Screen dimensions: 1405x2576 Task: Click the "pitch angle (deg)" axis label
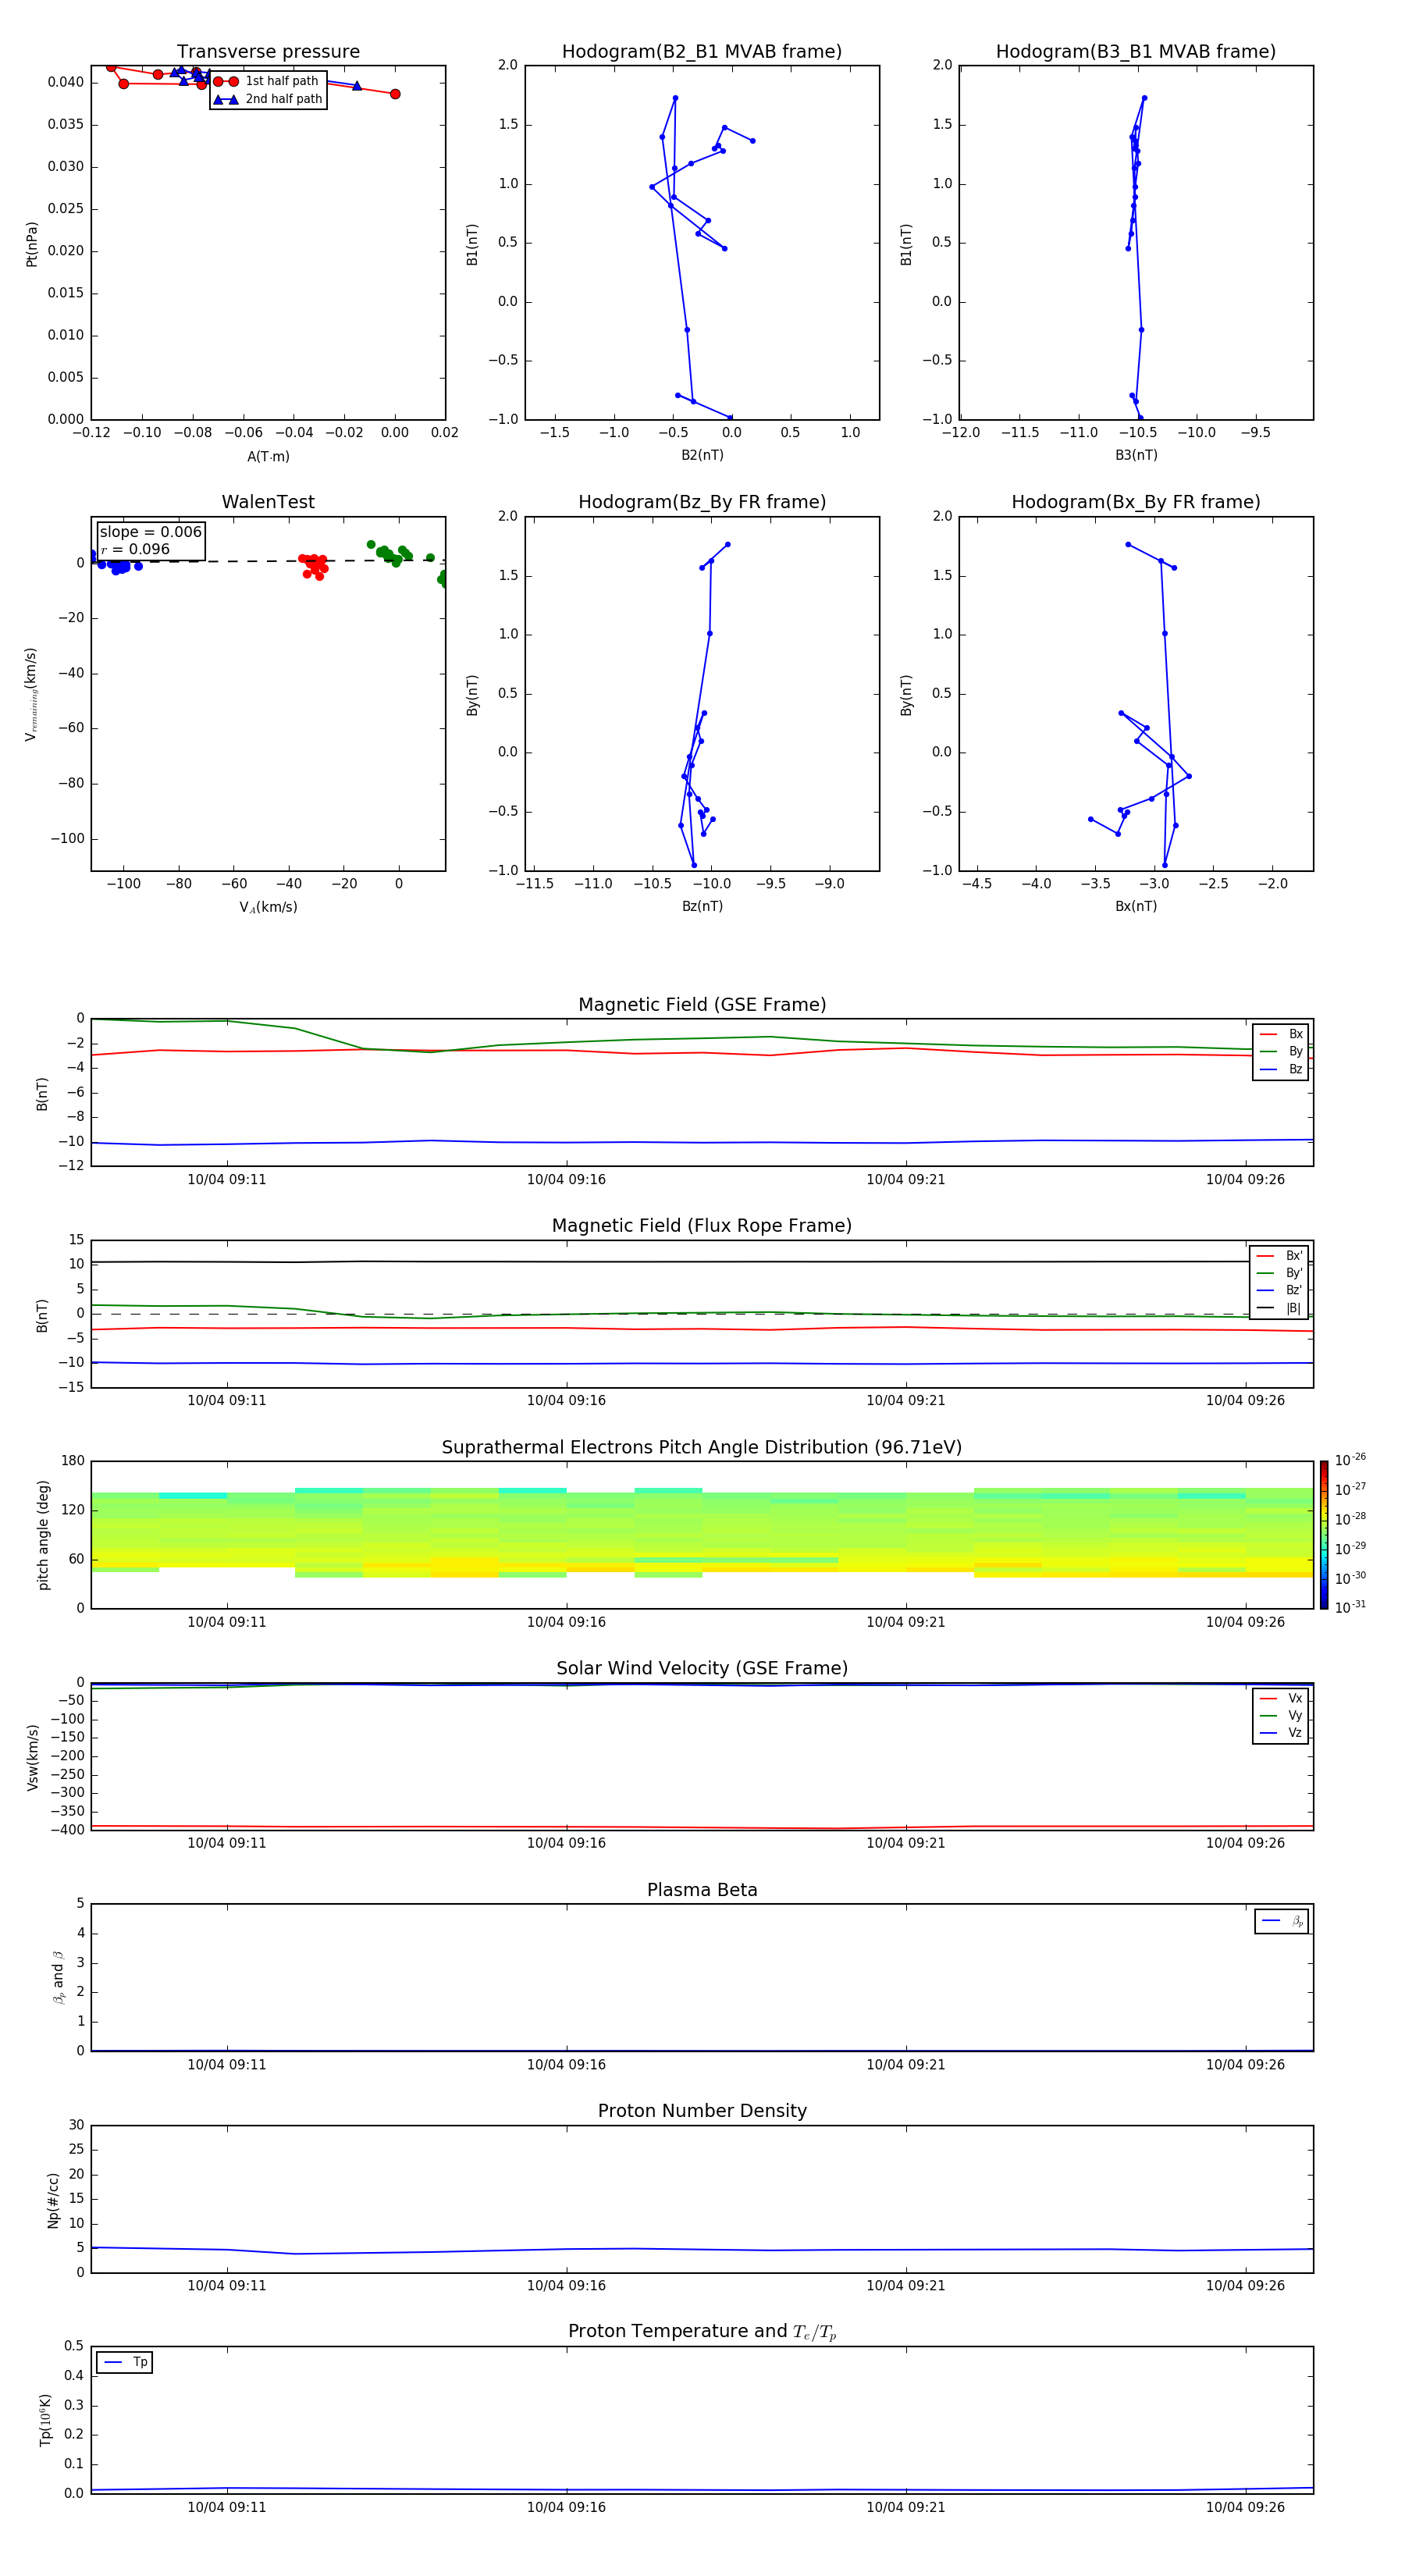pyautogui.click(x=43, y=1535)
